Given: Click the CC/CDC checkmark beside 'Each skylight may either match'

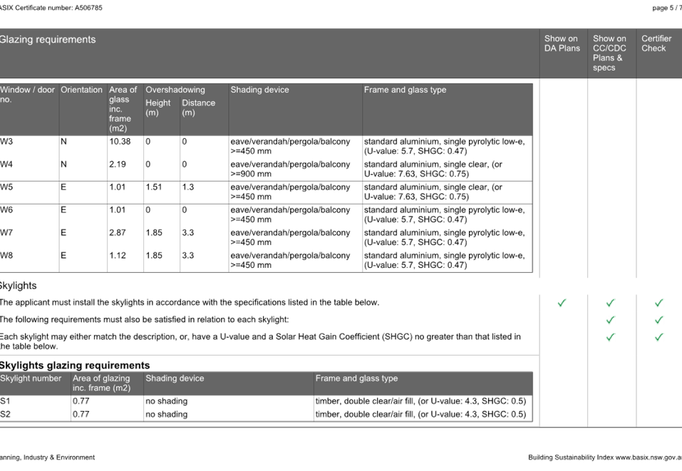Looking at the screenshot, I should pos(610,337).
